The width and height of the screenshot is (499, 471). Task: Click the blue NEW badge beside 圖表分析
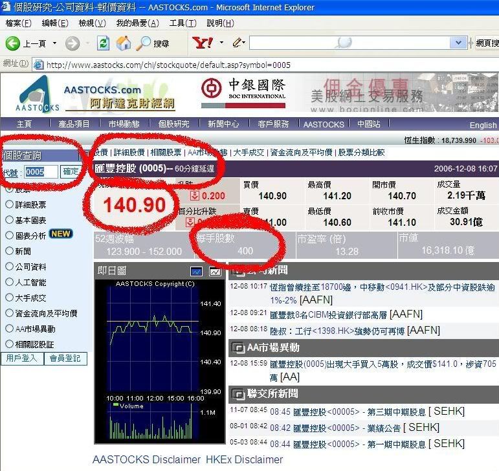coord(60,234)
